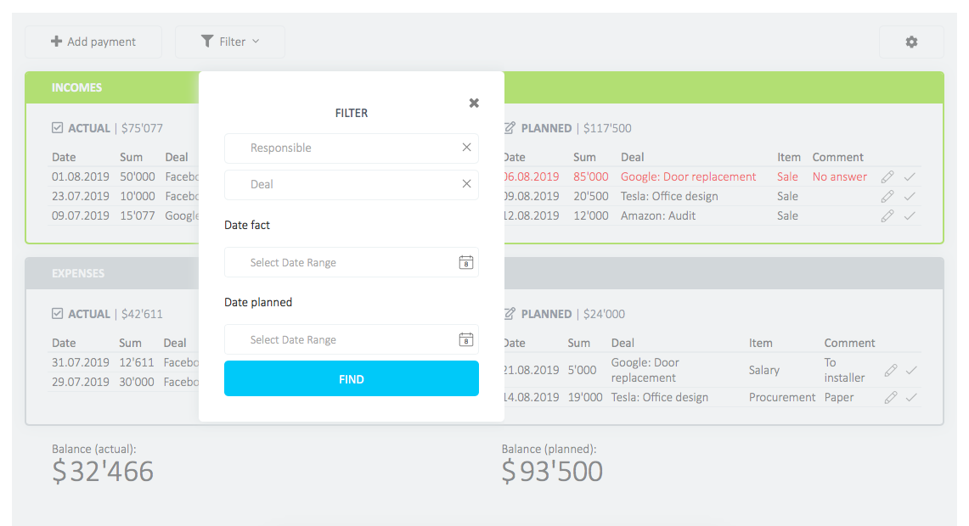Confirm the Procurement planned expense row
Viewport: 969px width, 526px height.
(911, 398)
